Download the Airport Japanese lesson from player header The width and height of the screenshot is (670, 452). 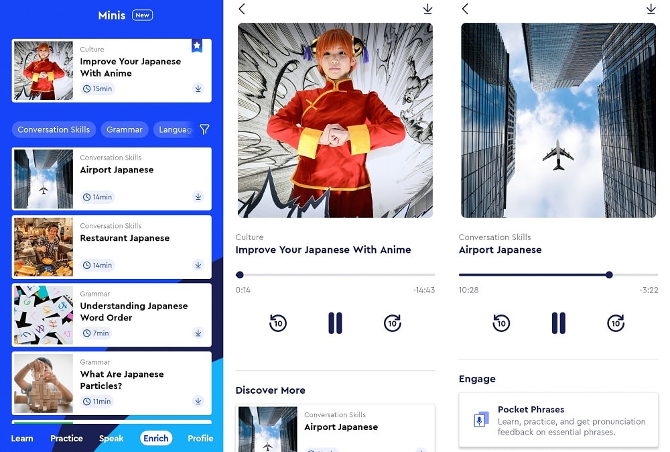coord(651,9)
